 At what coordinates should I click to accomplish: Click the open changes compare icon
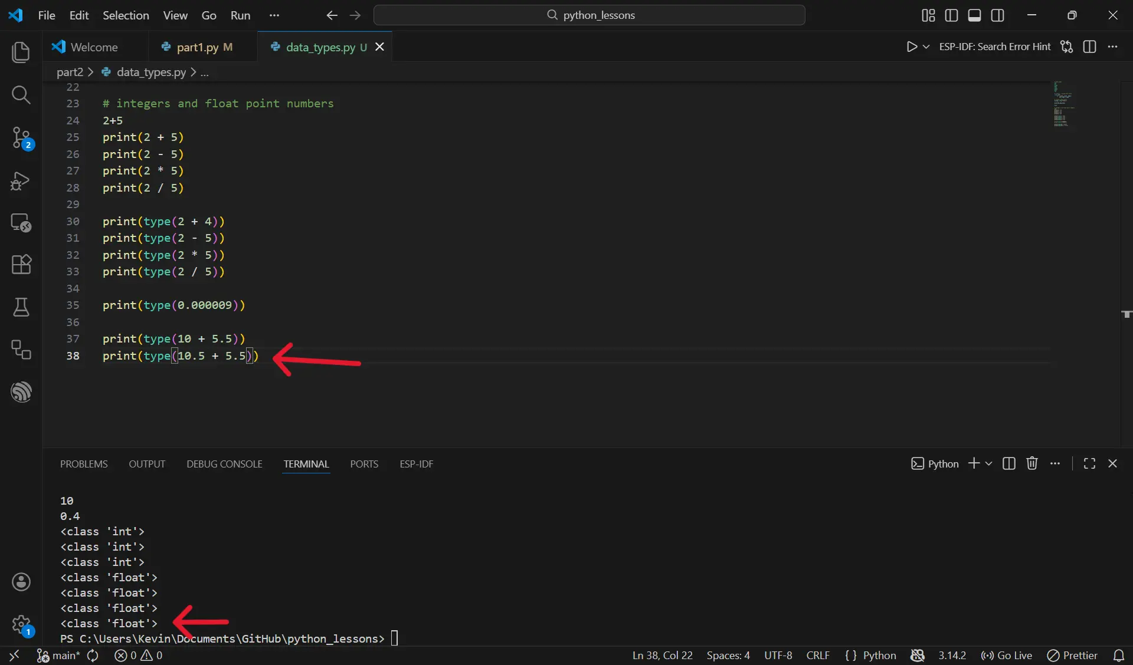click(x=1066, y=47)
